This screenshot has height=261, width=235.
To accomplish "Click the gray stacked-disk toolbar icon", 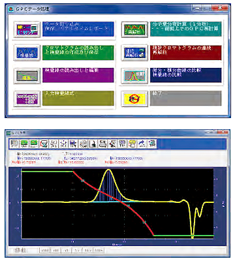I will pos(83,144).
